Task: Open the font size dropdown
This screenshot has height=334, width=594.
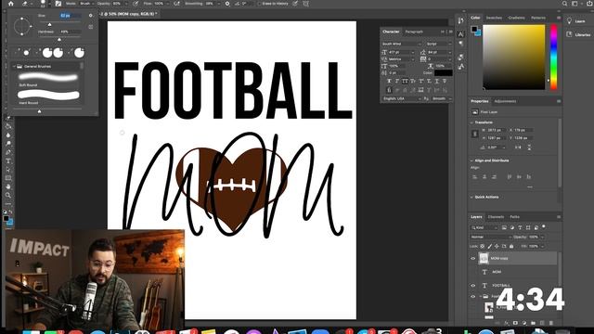Action: [x=412, y=52]
